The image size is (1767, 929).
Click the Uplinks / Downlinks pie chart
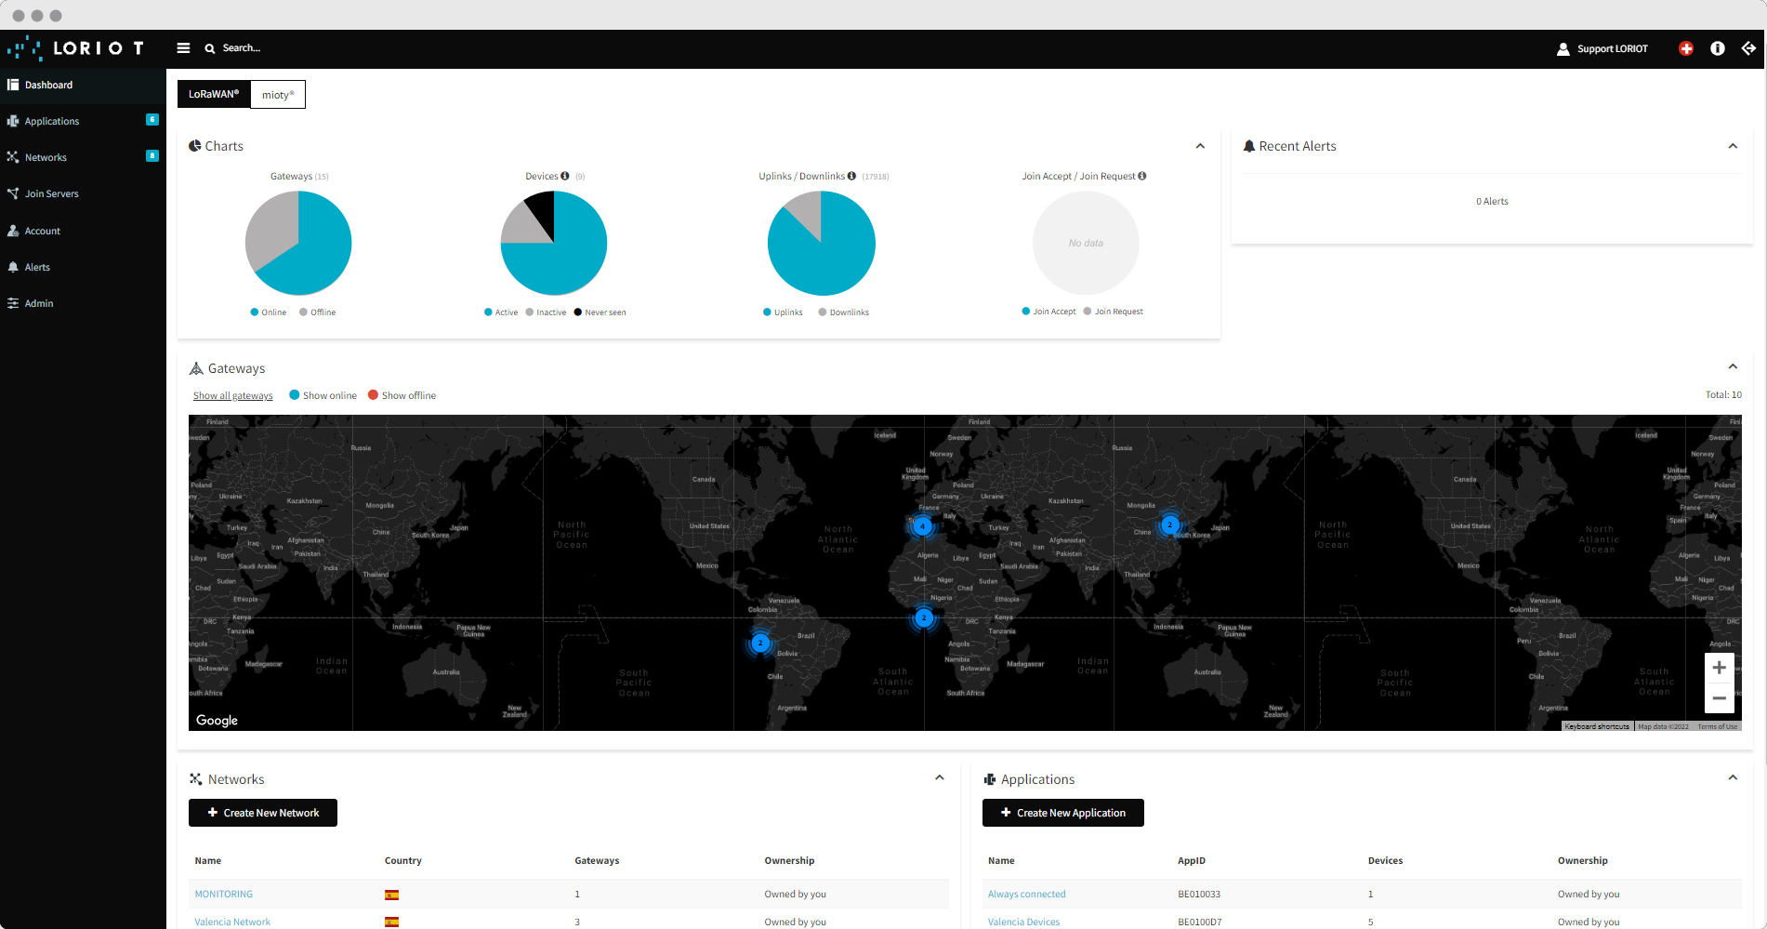tap(822, 244)
